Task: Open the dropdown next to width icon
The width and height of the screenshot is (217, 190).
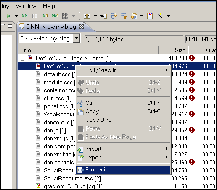Action: (x=95, y=16)
